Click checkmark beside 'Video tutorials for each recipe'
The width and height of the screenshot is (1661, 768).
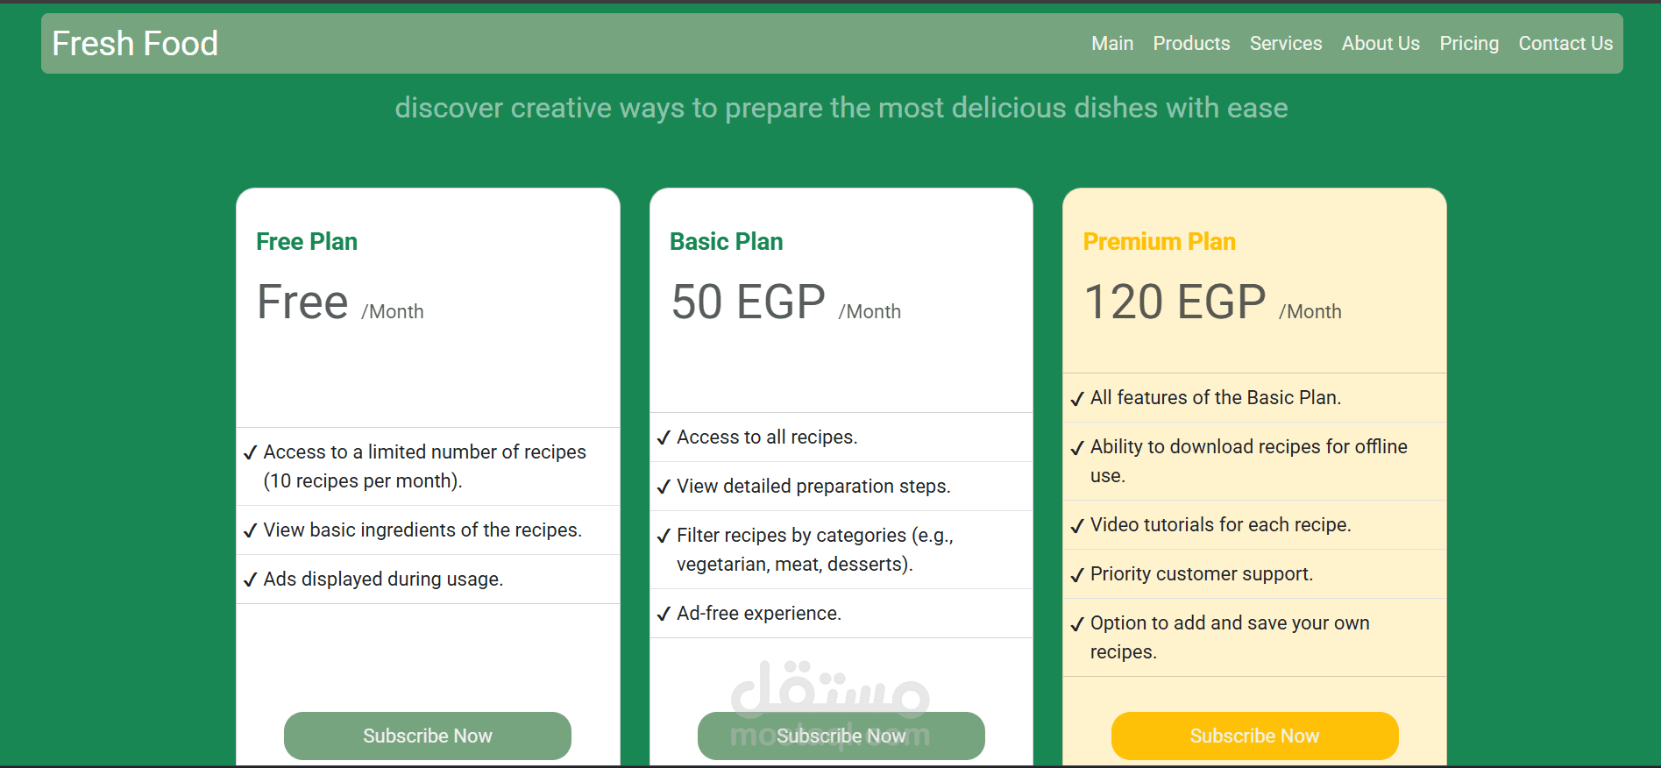1077,525
